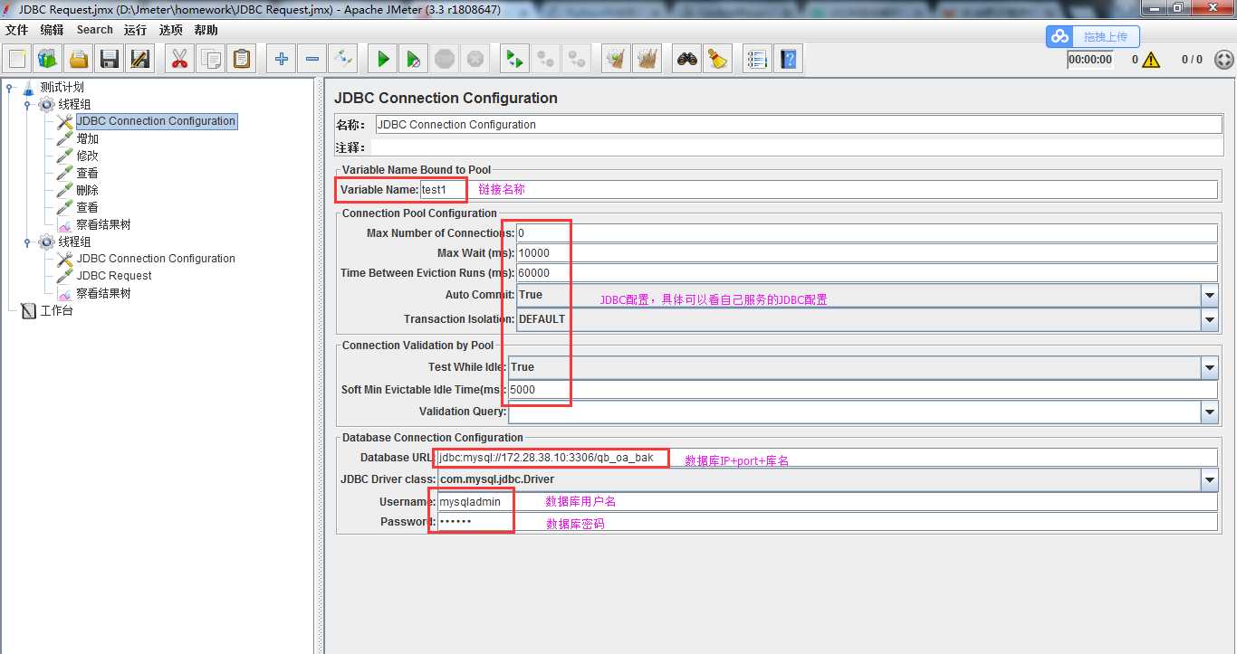Select the 删除 sampler in the tree
Image resolution: width=1237 pixels, height=654 pixels.
coord(87,191)
